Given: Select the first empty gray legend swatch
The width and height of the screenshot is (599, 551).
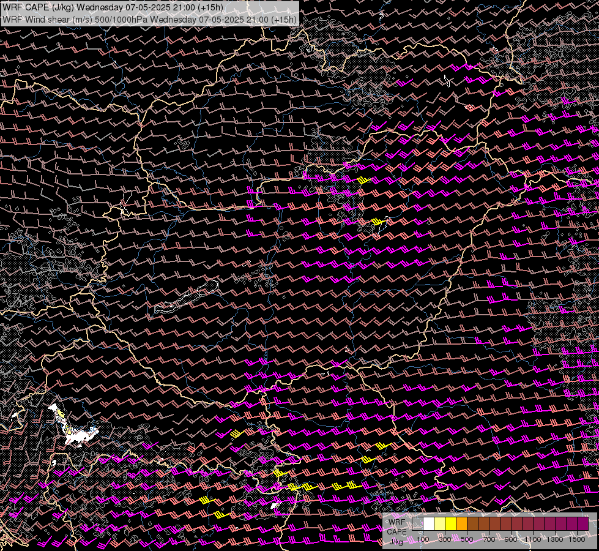Looking at the screenshot, I should (x=417, y=523).
